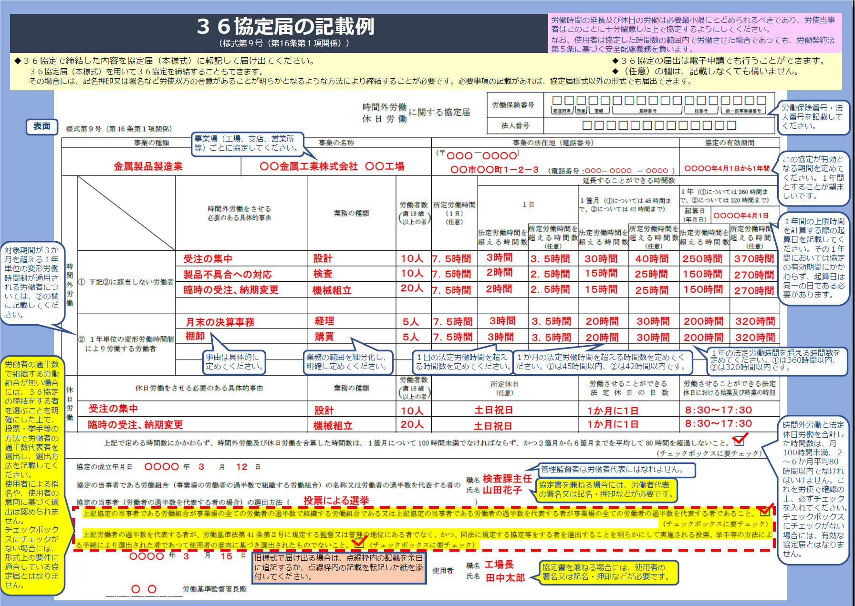Click the pink notice box at top right

click(x=695, y=33)
